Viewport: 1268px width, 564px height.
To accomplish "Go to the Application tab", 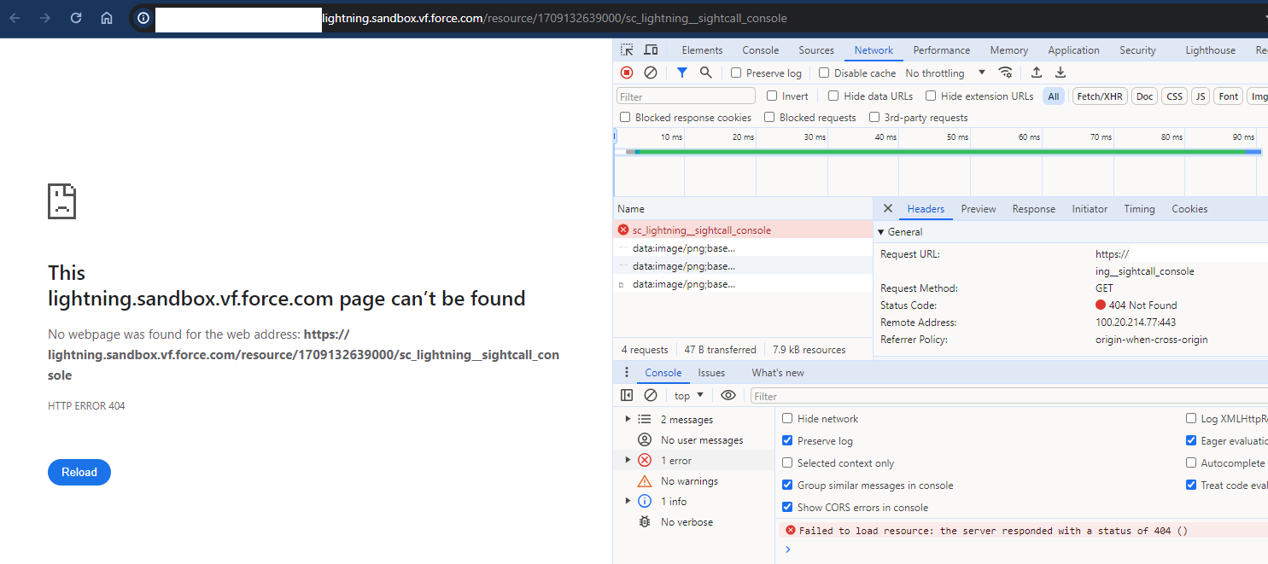I will tap(1073, 50).
